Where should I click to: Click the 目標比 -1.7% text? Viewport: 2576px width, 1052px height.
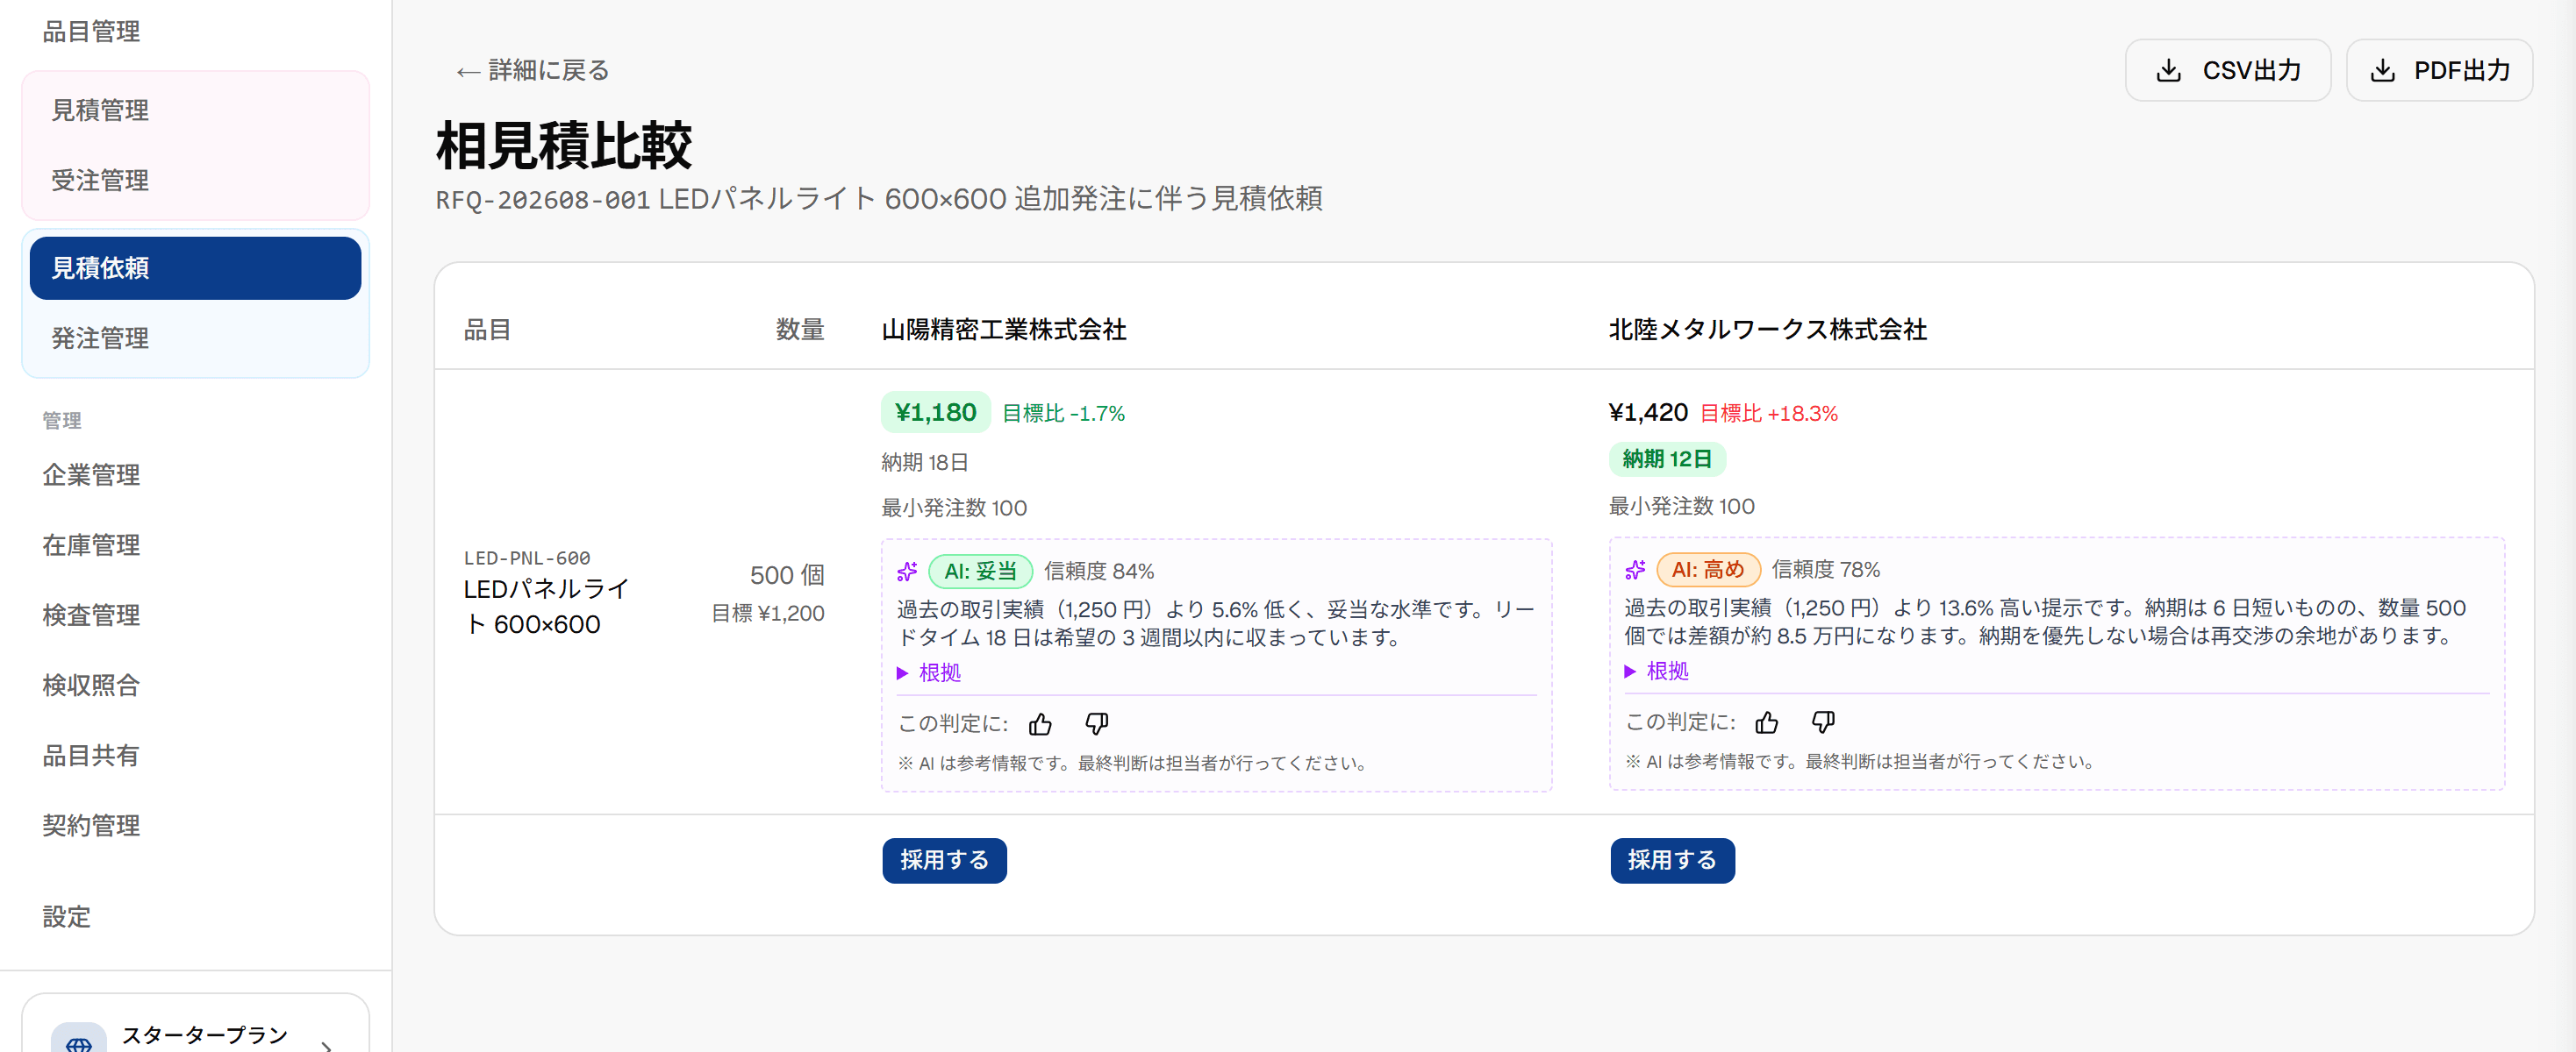click(1063, 413)
